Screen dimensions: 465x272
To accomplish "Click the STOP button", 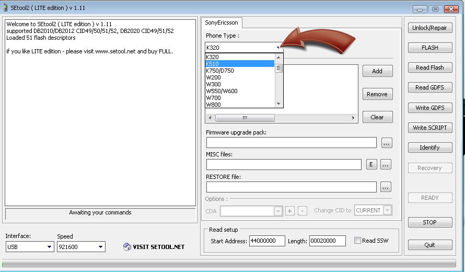I will pyautogui.click(x=429, y=222).
